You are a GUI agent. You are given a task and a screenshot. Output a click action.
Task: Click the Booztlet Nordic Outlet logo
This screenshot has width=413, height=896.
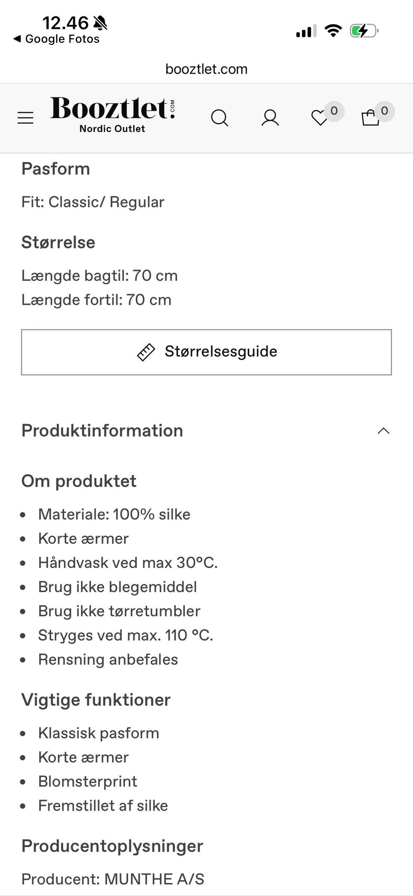(113, 114)
